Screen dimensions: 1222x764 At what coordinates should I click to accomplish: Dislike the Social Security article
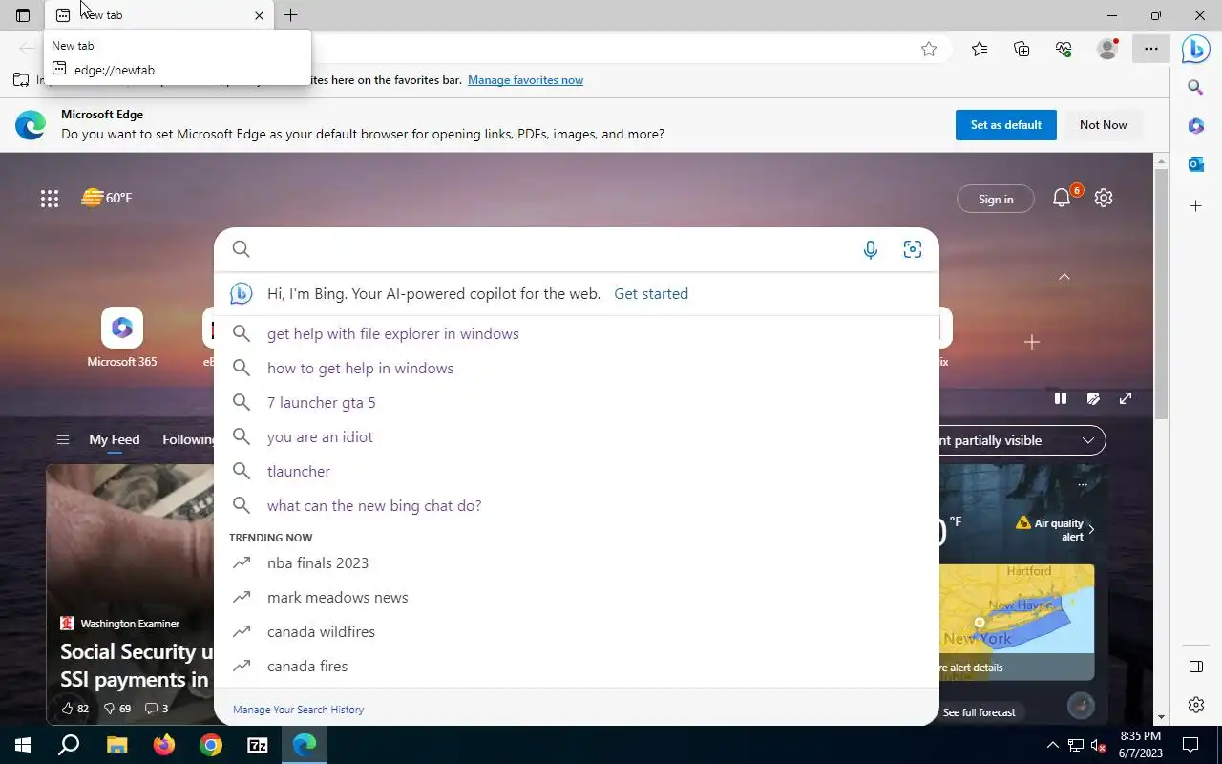[x=116, y=709]
